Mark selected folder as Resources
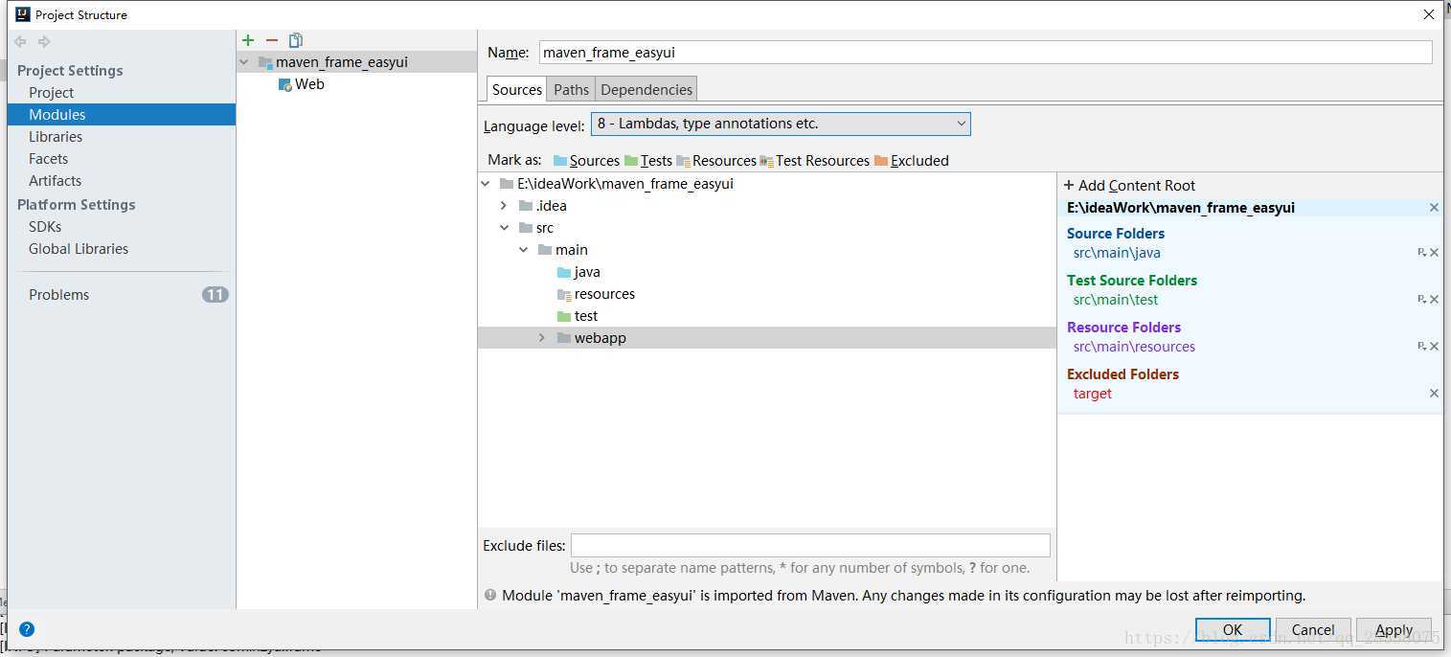The image size is (1451, 657). (716, 160)
